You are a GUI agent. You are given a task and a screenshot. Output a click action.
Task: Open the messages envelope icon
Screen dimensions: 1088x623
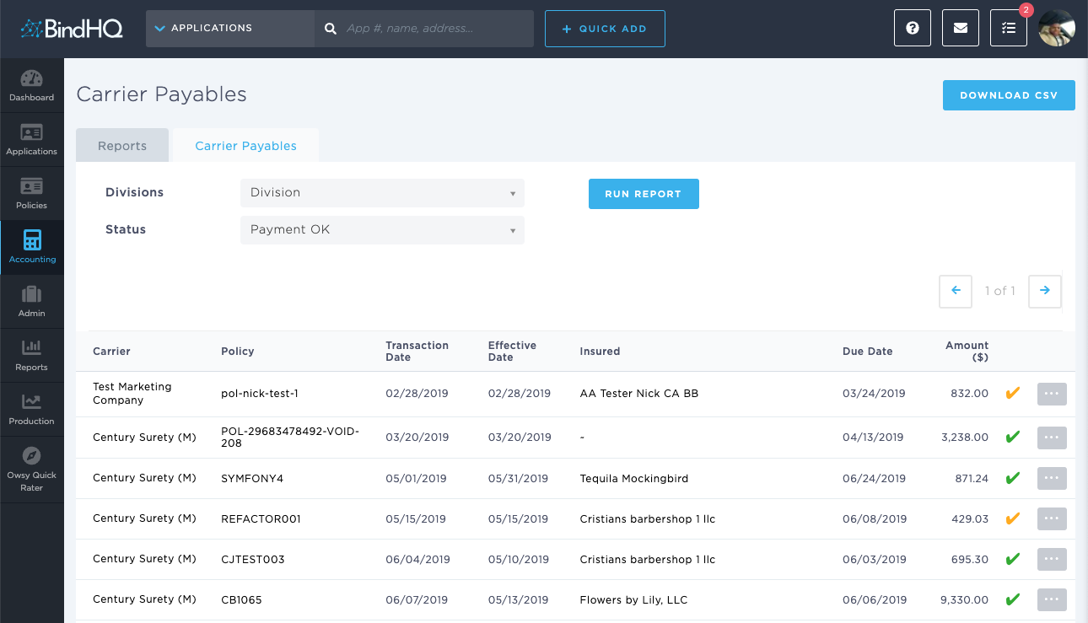[x=960, y=28]
